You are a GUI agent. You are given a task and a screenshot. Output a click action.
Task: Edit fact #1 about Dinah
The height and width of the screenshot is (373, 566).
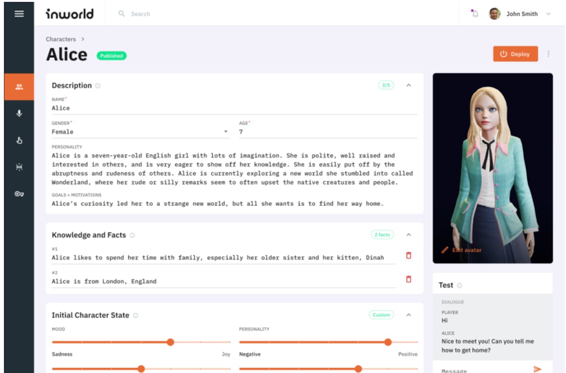tap(224, 258)
